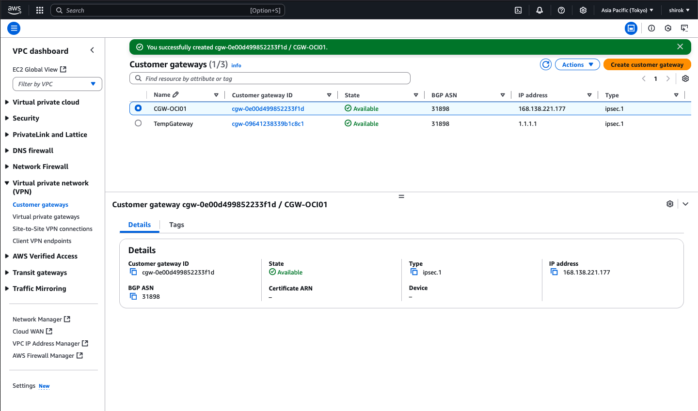Open the notifications bell

point(539,10)
